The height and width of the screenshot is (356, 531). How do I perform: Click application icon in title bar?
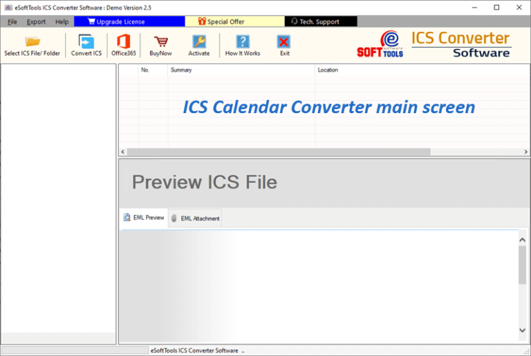pyautogui.click(x=8, y=8)
